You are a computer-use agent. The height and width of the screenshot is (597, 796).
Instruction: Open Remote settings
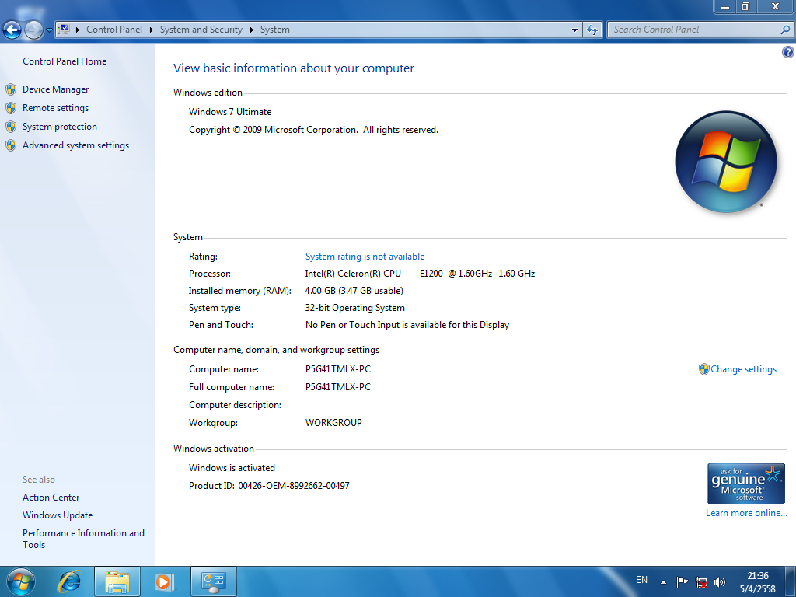55,108
